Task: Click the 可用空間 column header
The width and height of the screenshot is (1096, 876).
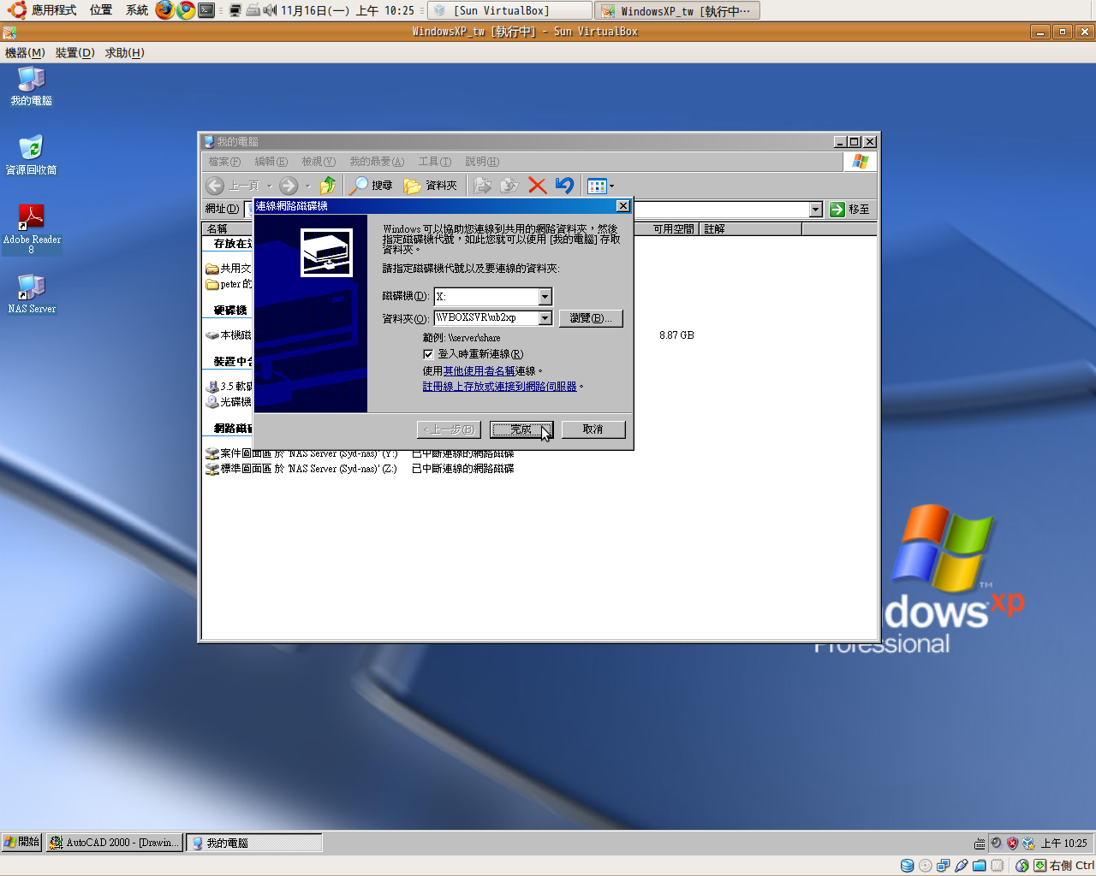Action: (667, 229)
